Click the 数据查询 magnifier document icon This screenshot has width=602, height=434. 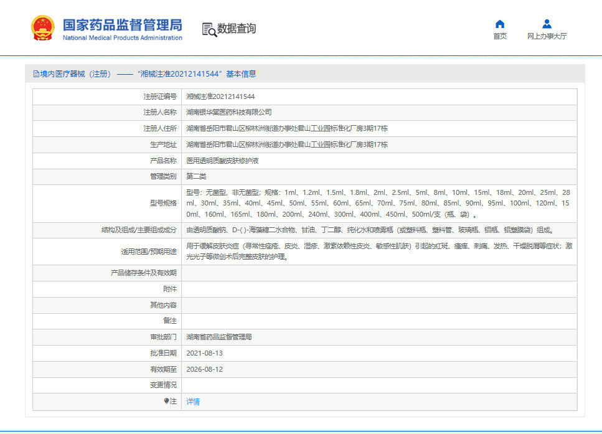(x=209, y=29)
